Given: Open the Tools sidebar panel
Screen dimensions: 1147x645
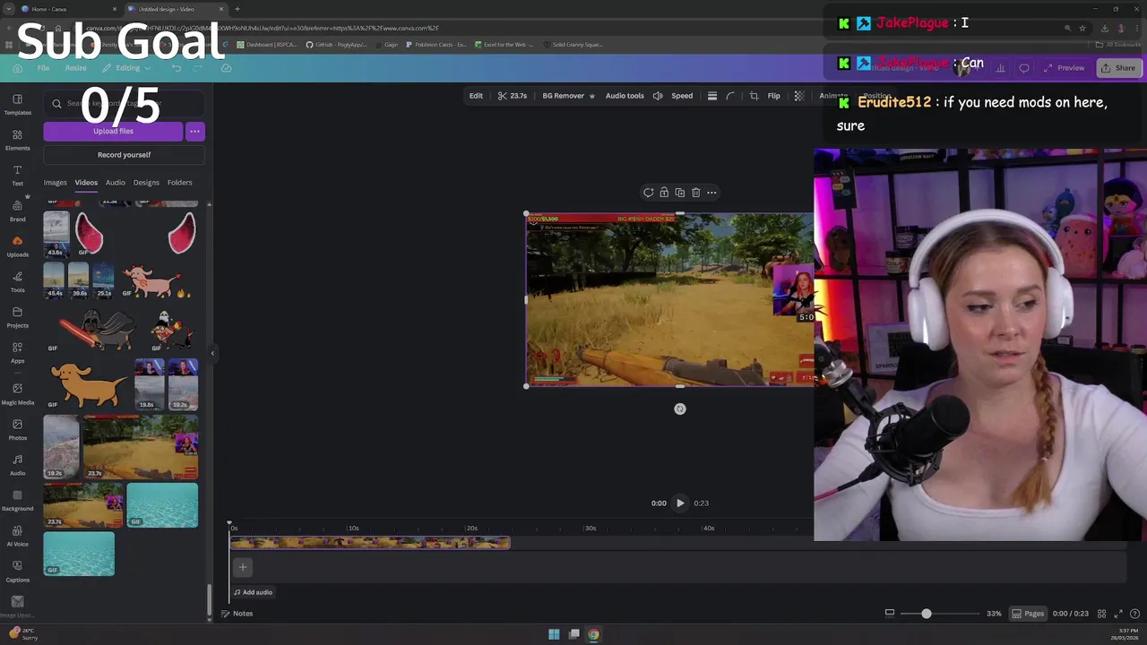Looking at the screenshot, I should click(17, 281).
